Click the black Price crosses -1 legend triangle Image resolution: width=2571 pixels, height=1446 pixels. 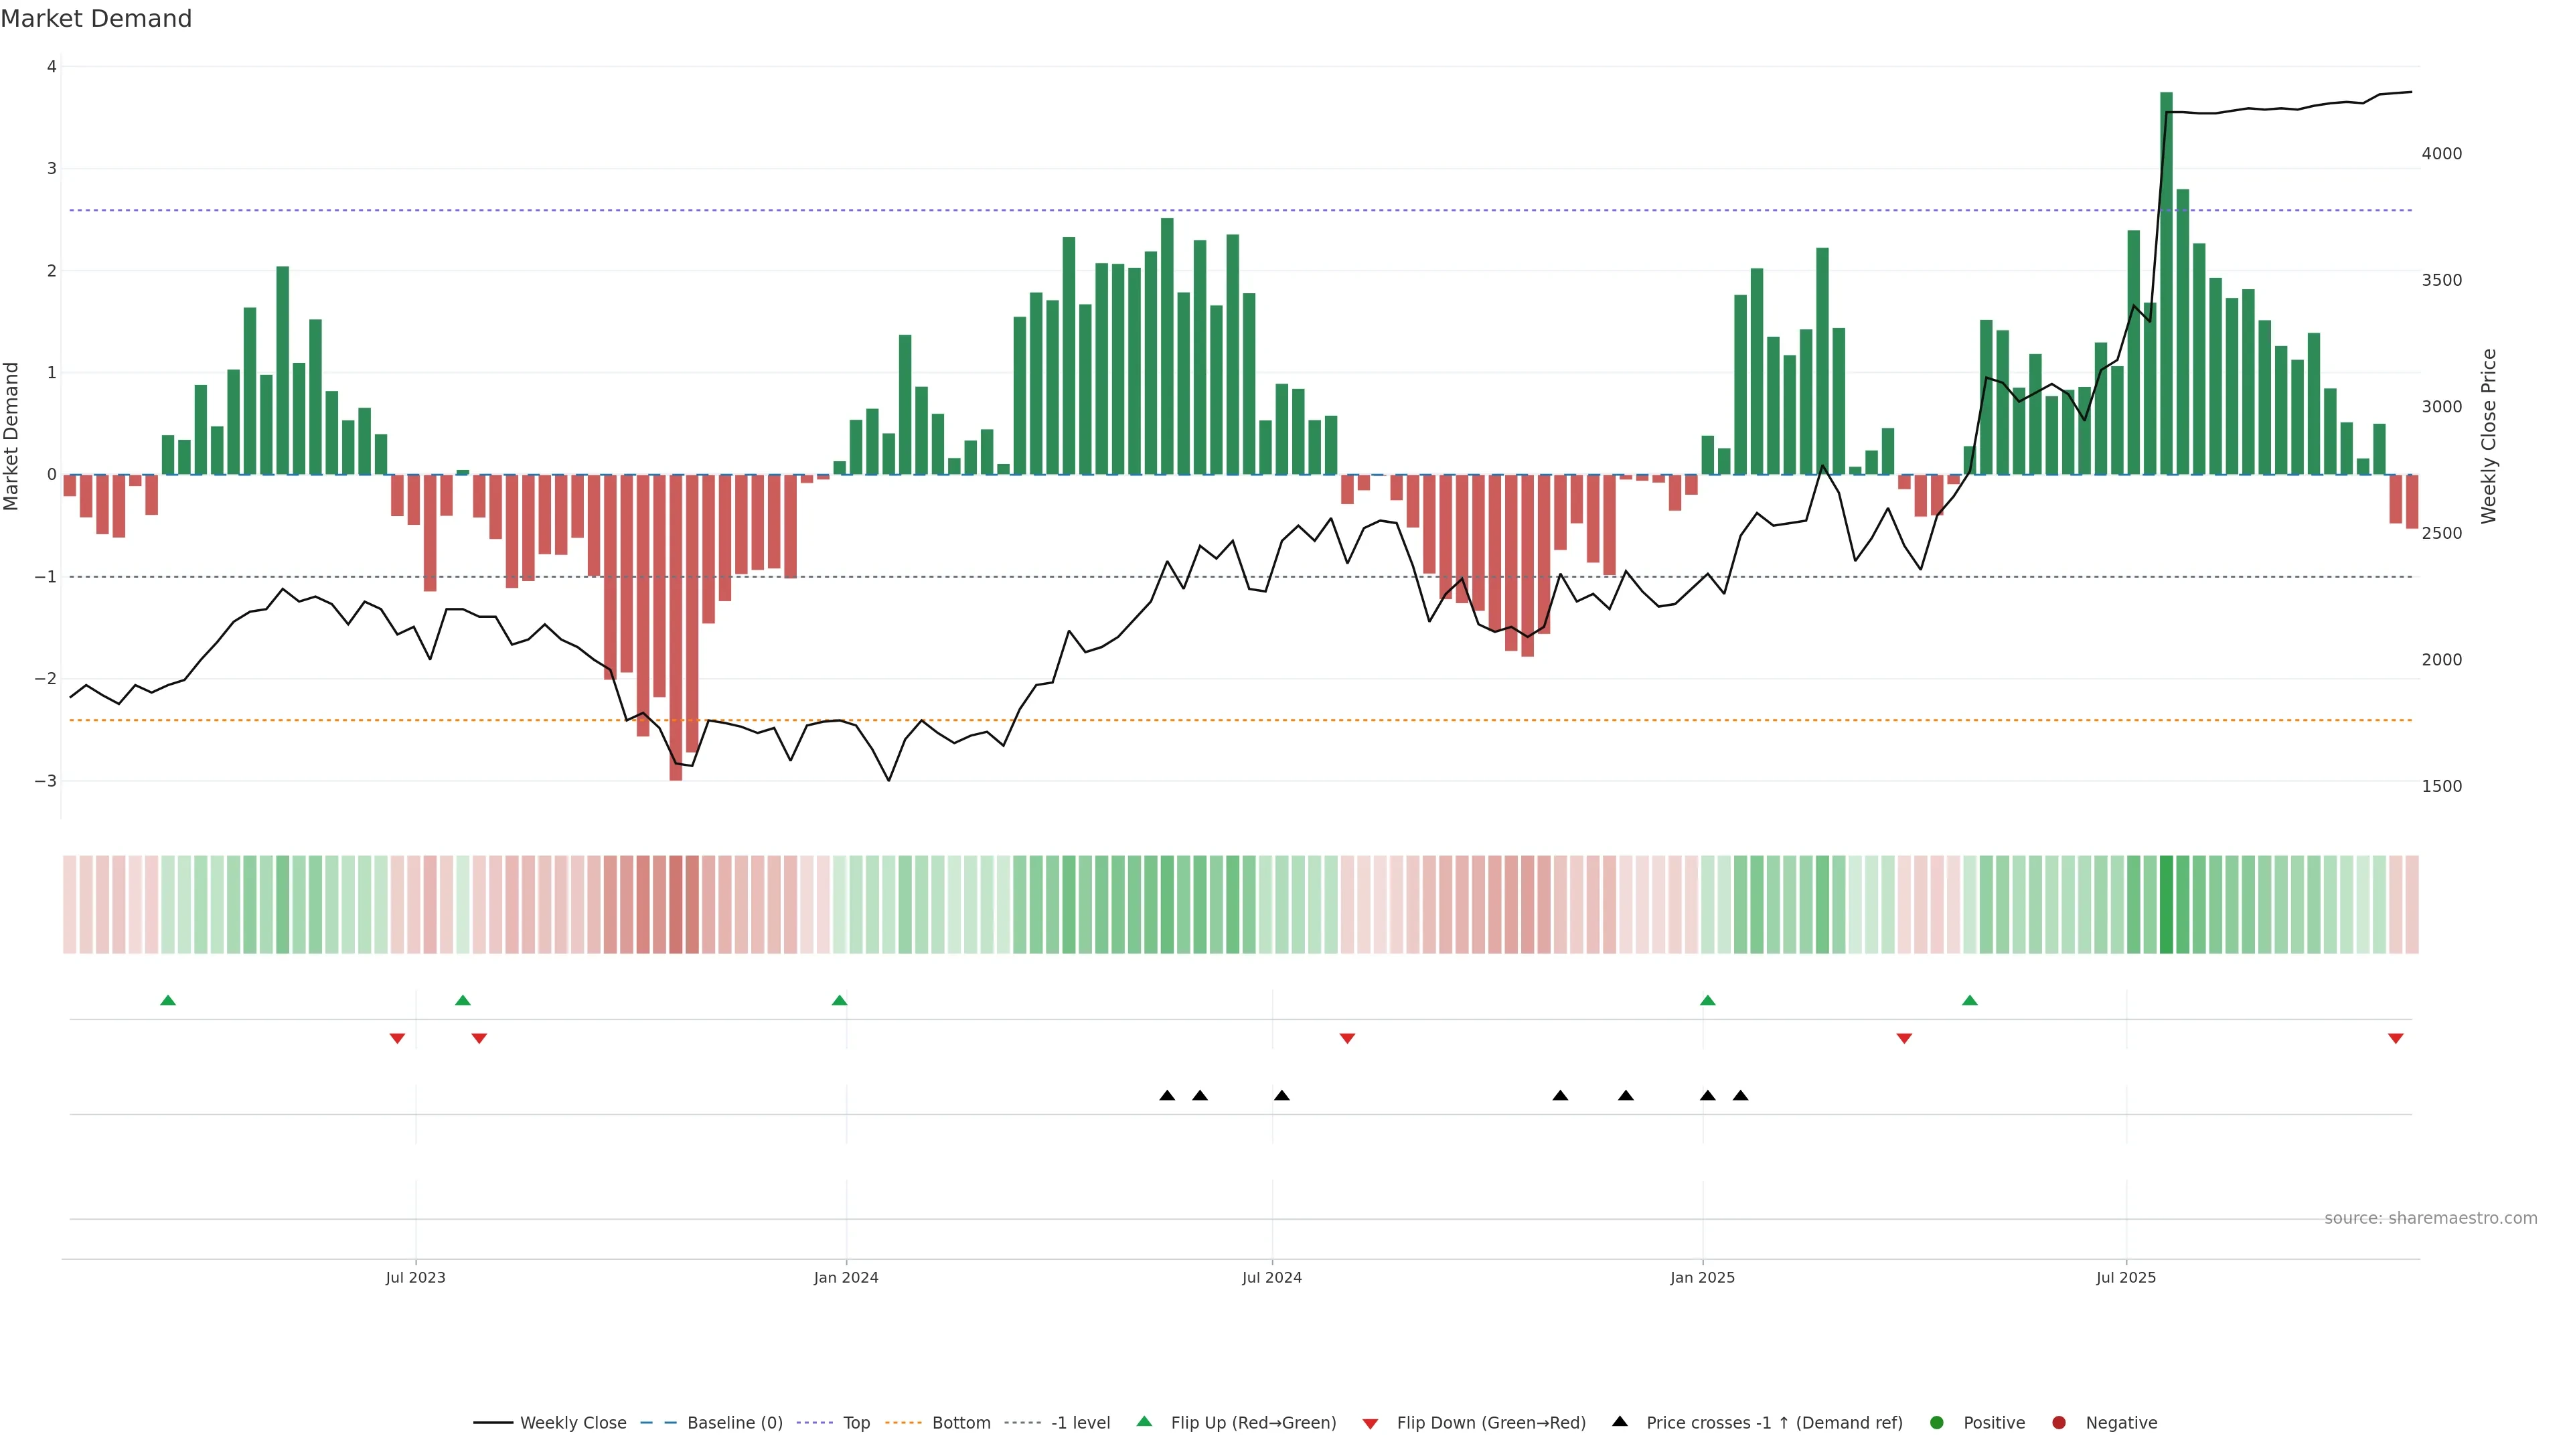(1620, 1422)
